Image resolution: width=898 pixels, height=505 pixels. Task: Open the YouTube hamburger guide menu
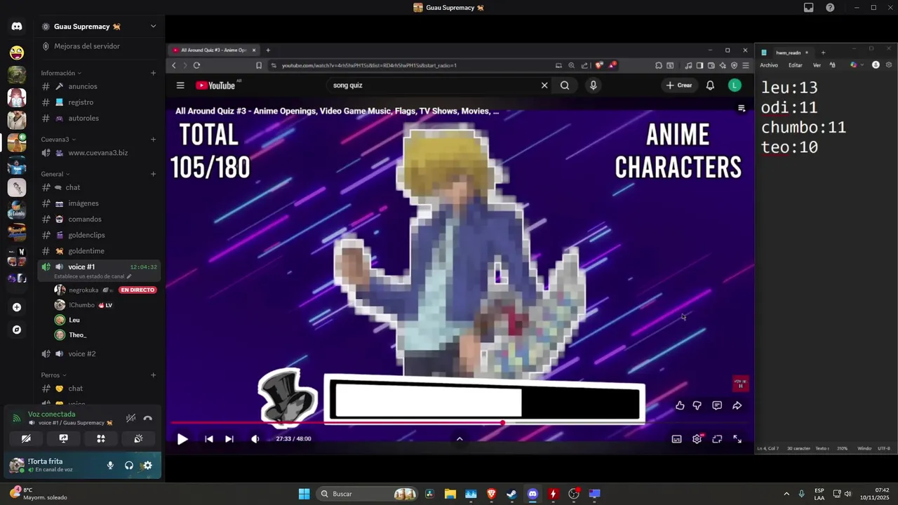[180, 86]
